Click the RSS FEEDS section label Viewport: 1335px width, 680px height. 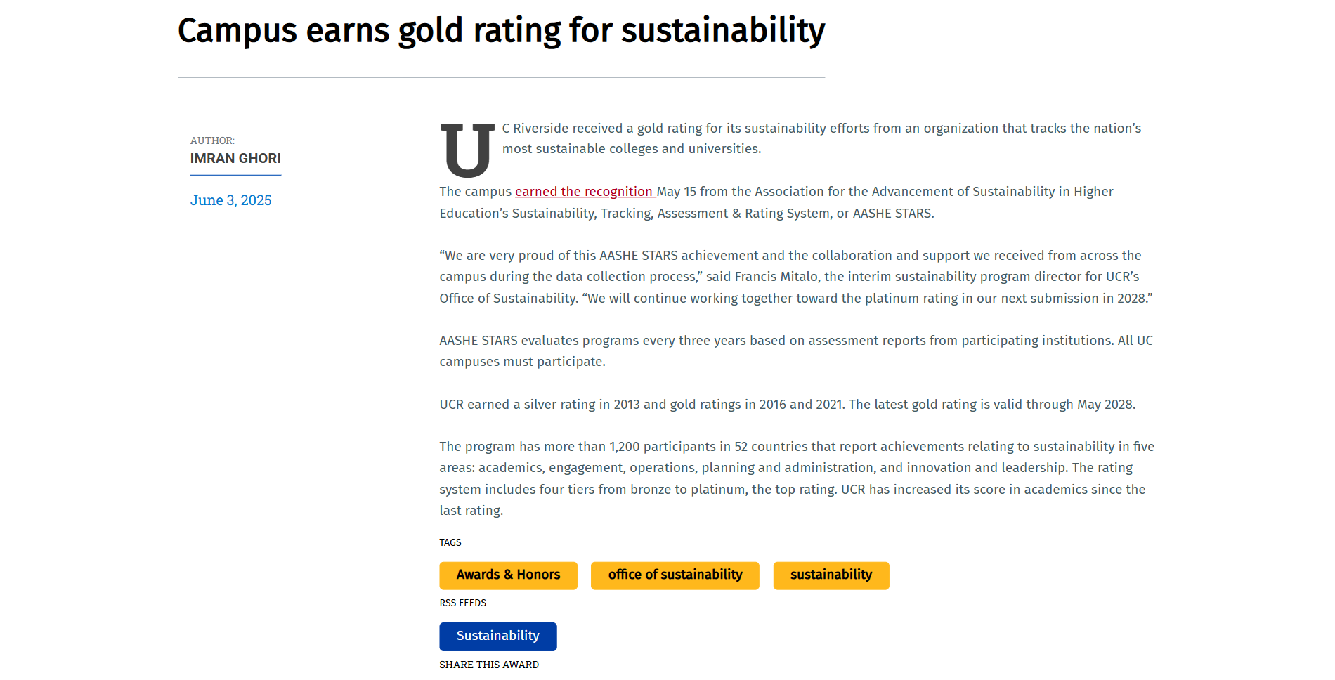(462, 602)
